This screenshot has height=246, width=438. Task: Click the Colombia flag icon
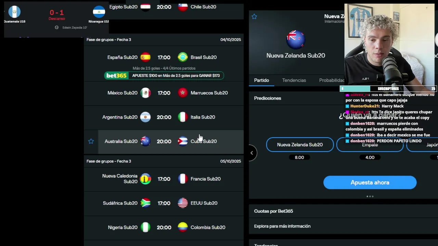pos(183,227)
